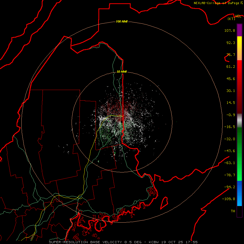244x244 pixels.
Task: Click the -78.7 velocity scale value
Action: pyautogui.click(x=230, y=175)
